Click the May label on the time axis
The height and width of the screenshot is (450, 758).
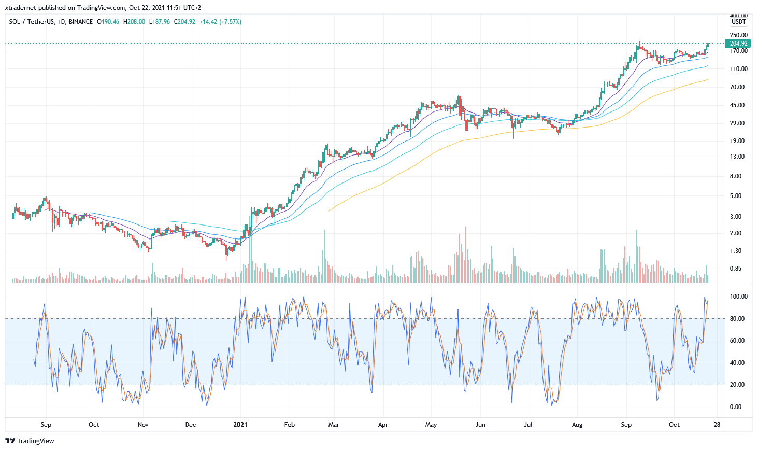[x=431, y=425]
